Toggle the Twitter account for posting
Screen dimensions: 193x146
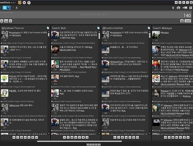pyautogui.click(x=5, y=8)
